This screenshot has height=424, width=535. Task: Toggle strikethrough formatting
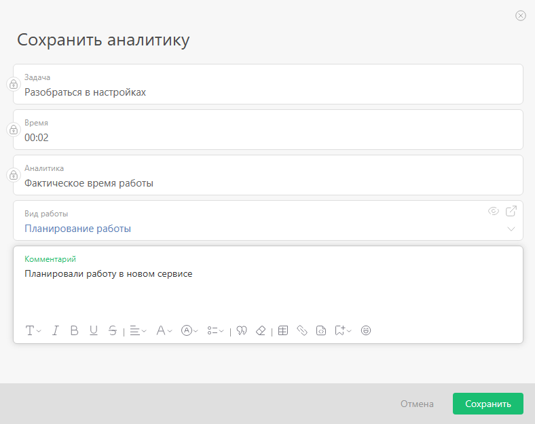113,330
